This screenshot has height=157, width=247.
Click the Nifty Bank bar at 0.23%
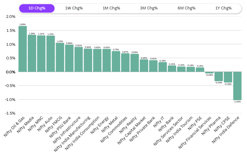coord(172,68)
